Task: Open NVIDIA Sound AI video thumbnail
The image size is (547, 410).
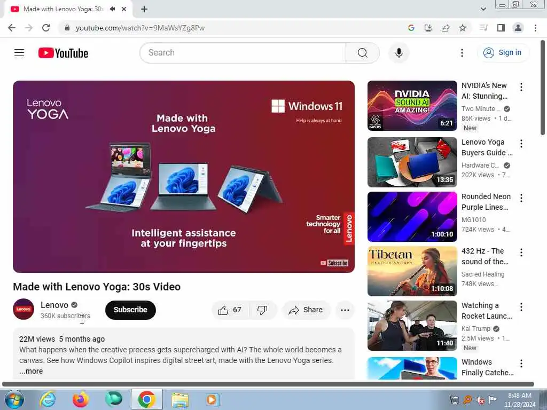Action: point(412,106)
